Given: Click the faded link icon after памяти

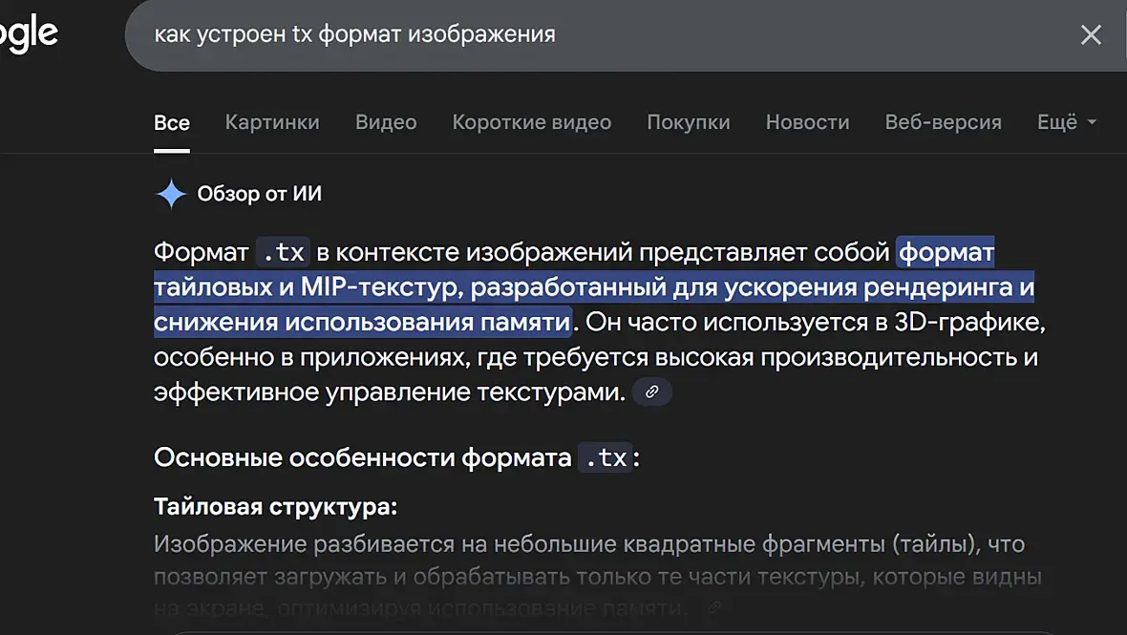Looking at the screenshot, I should tap(712, 607).
